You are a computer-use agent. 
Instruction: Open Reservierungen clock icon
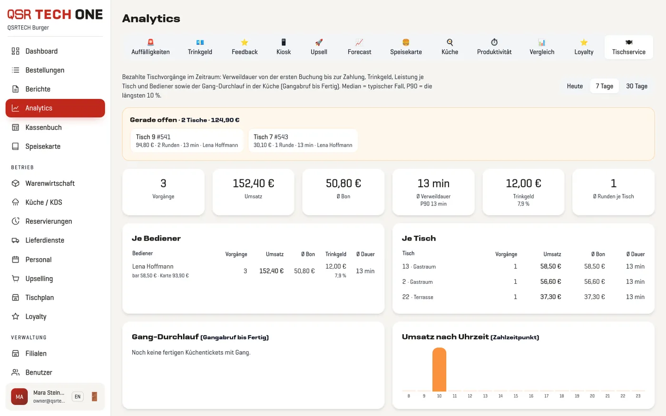[x=16, y=221]
